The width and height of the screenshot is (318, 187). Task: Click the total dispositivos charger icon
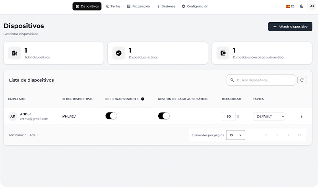pos(15,53)
